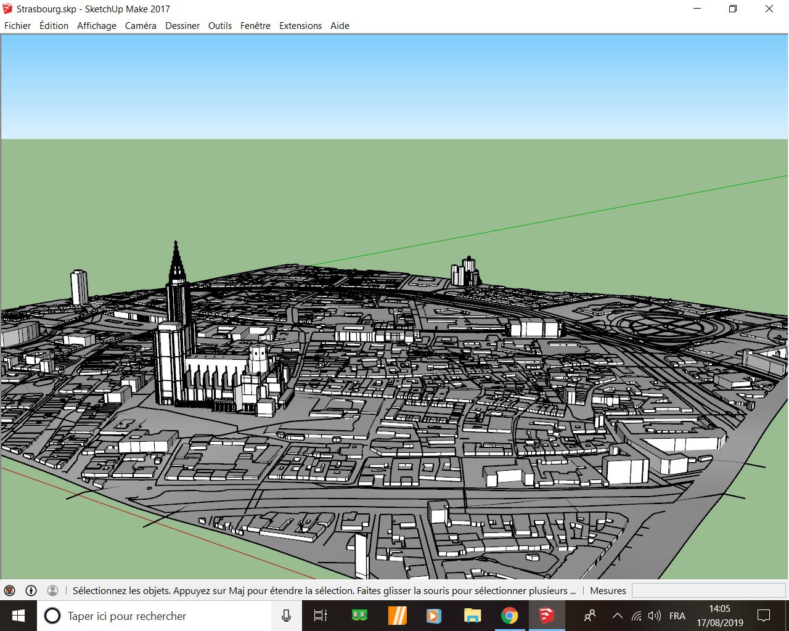The image size is (789, 631).
Task: Open the Extensions menu
Action: [x=300, y=26]
